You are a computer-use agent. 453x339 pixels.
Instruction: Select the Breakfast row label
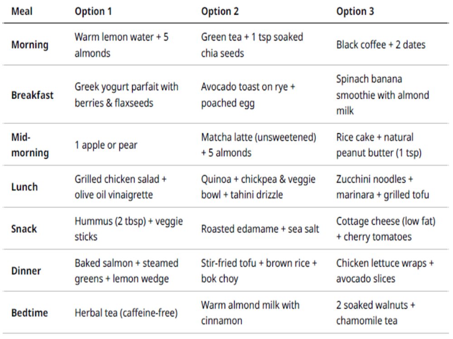pos(32,95)
